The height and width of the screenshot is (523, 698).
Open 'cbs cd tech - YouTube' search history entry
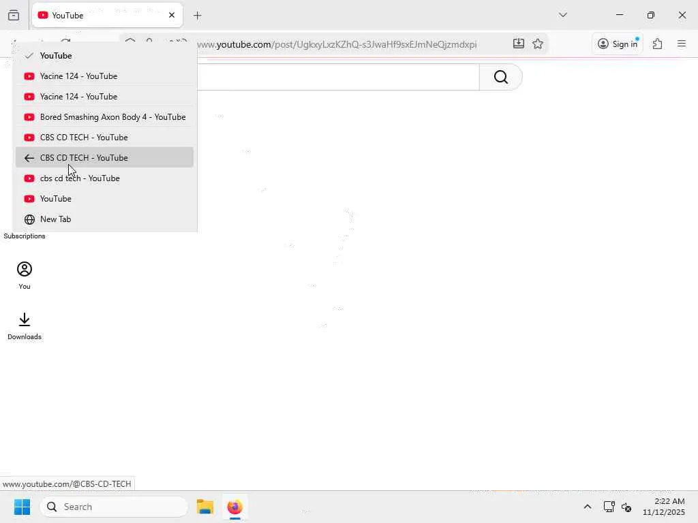(104, 178)
